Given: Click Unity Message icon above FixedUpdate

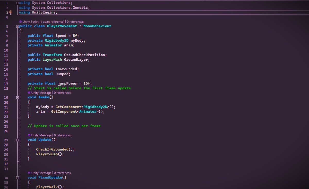Looking at the screenshot, I should point(29,173).
